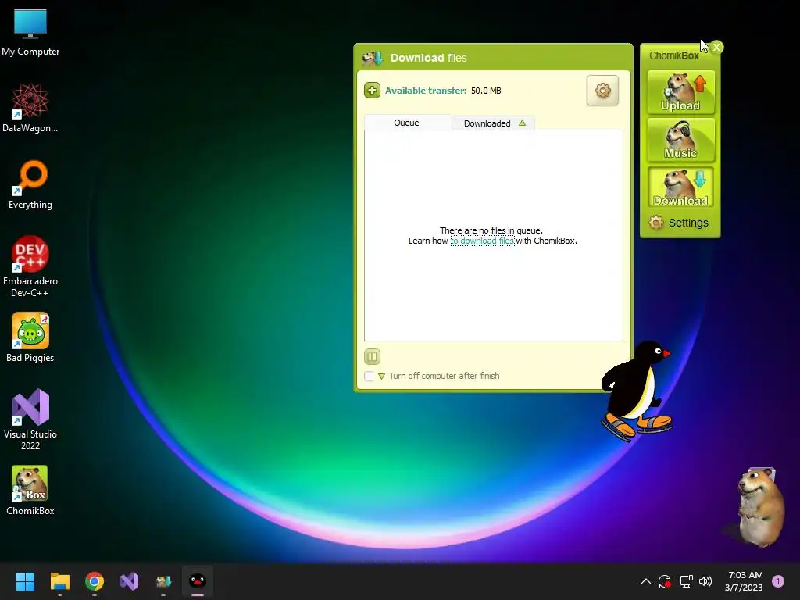Viewport: 800px width, 600px height.
Task: Open Visual Studio from the taskbar
Action: click(x=129, y=581)
